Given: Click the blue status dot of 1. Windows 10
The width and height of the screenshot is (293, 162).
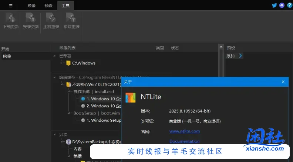Looking at the screenshot, I should click(83, 99).
